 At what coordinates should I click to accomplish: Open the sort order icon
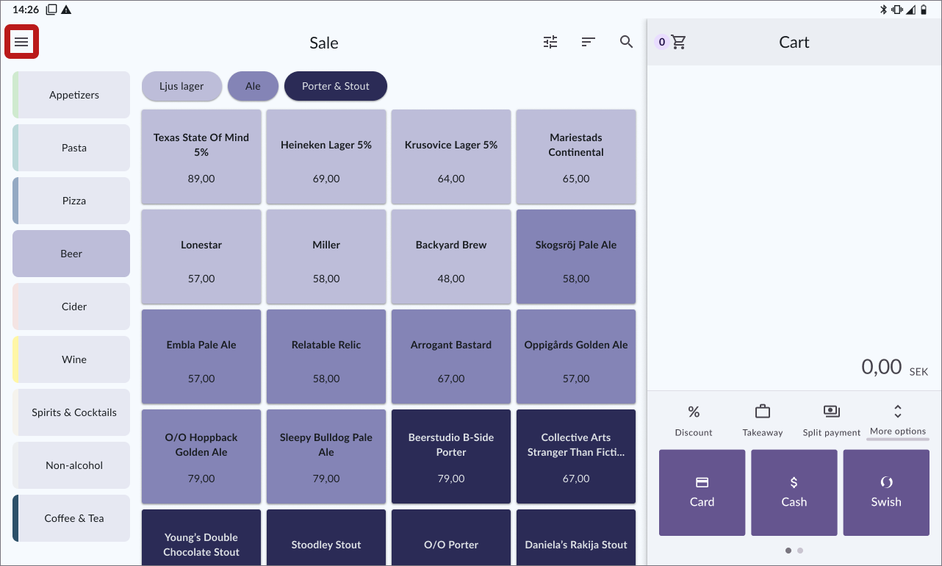[588, 42]
